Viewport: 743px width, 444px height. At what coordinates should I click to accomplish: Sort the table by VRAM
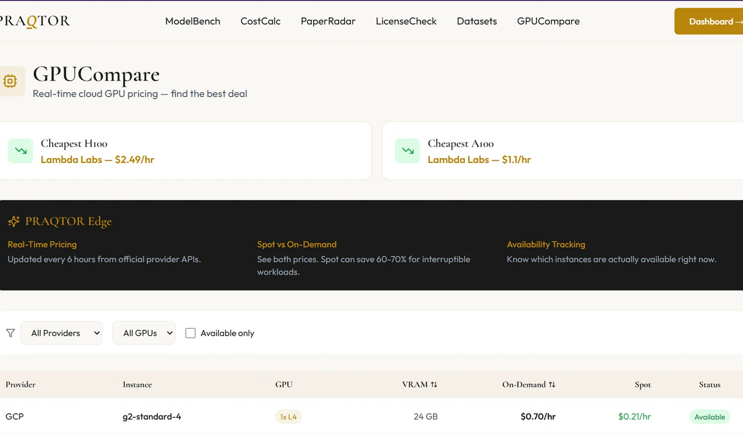pos(419,384)
